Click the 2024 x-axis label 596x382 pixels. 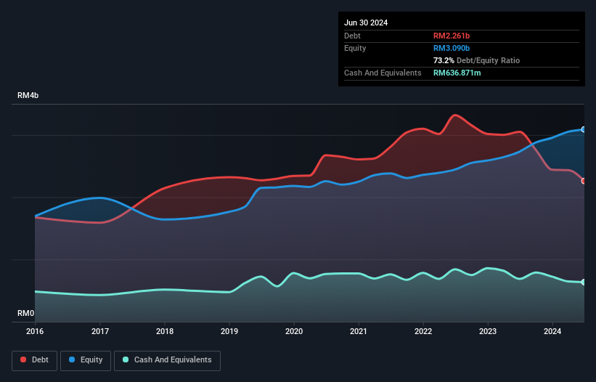[x=552, y=331]
